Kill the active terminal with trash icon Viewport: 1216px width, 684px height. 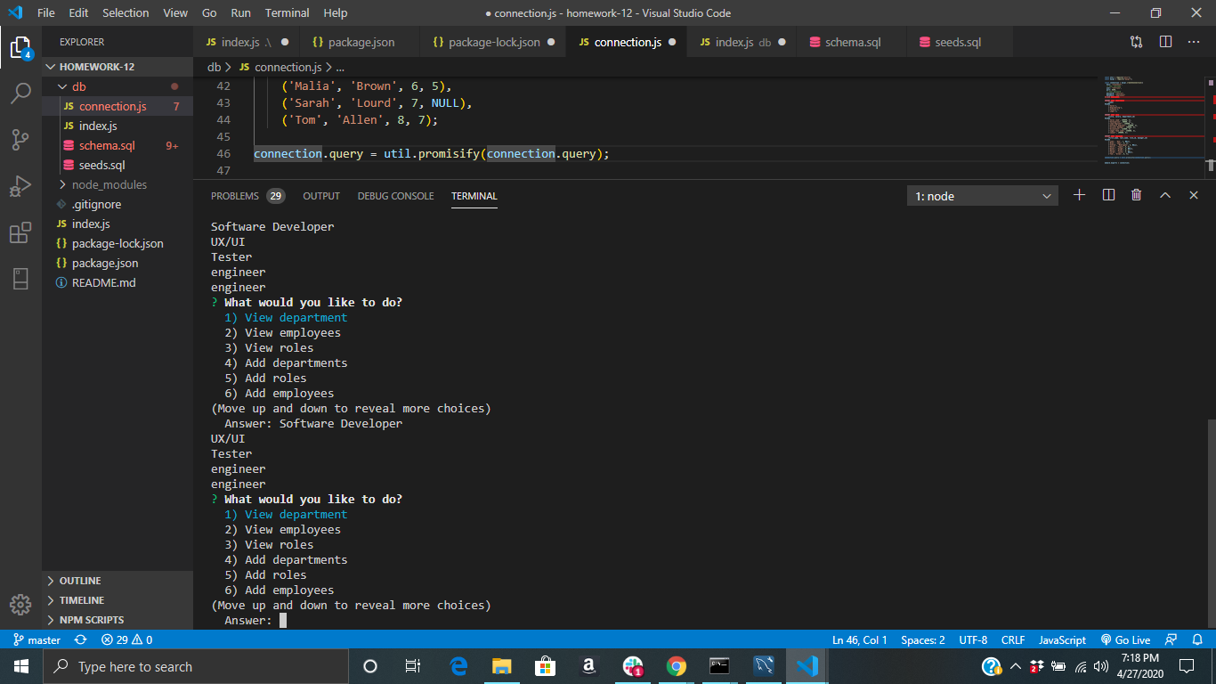pyautogui.click(x=1136, y=194)
